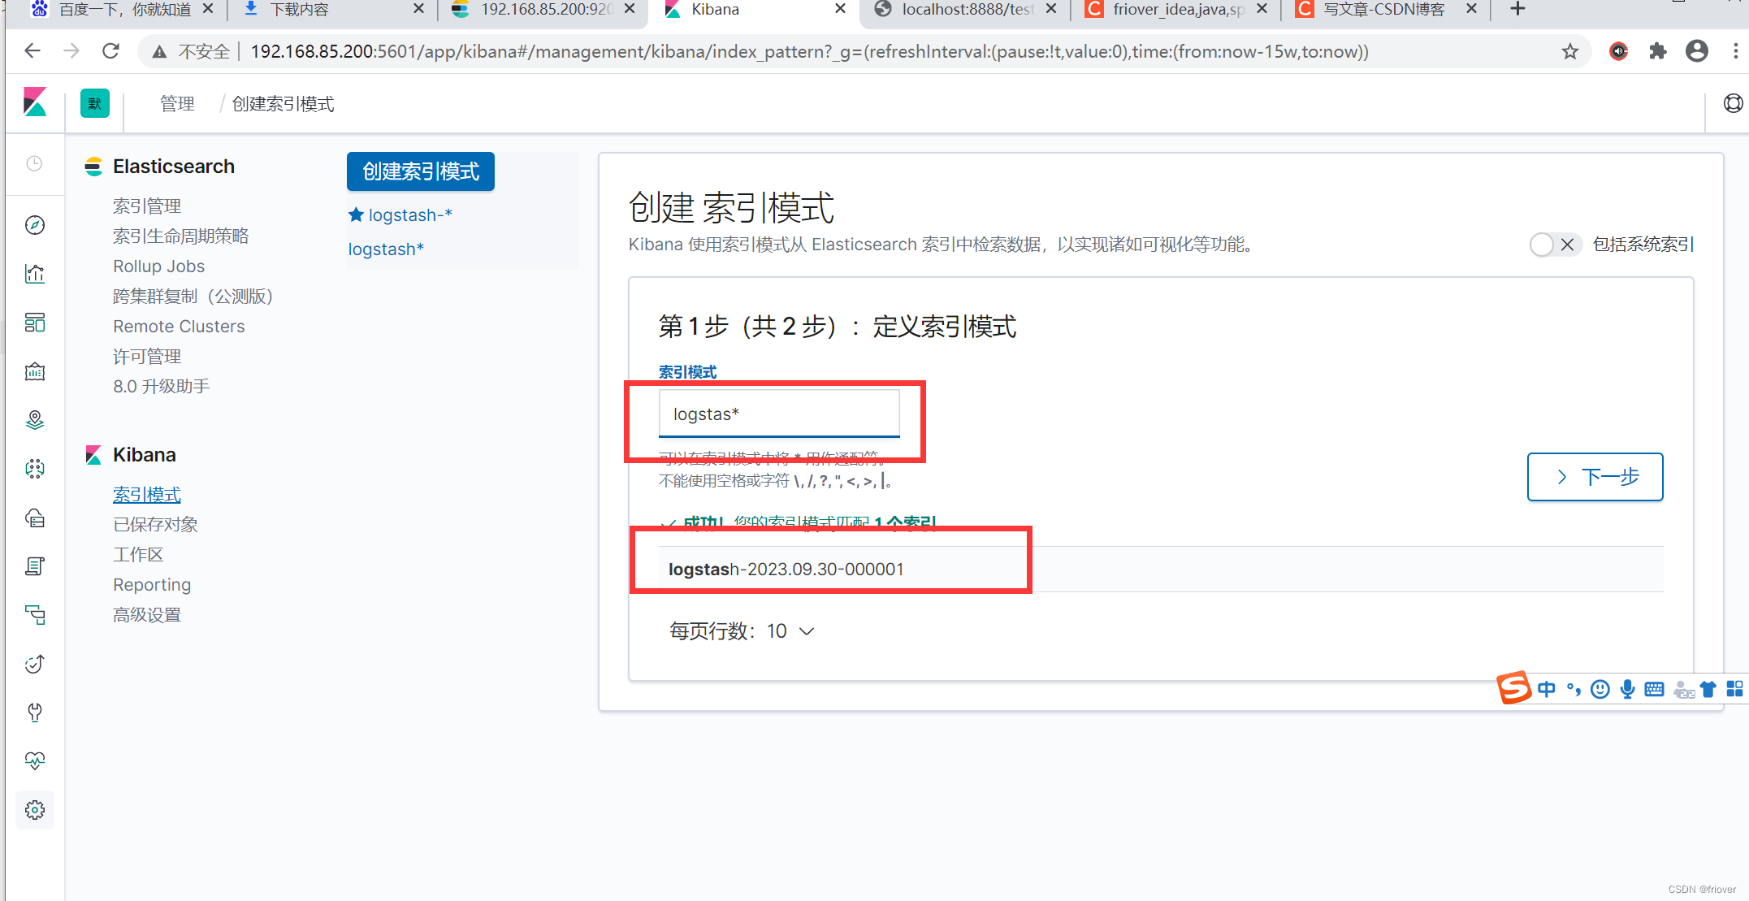Open 索引管理 under Elasticsearch
1749x901 pixels.
[x=147, y=206]
